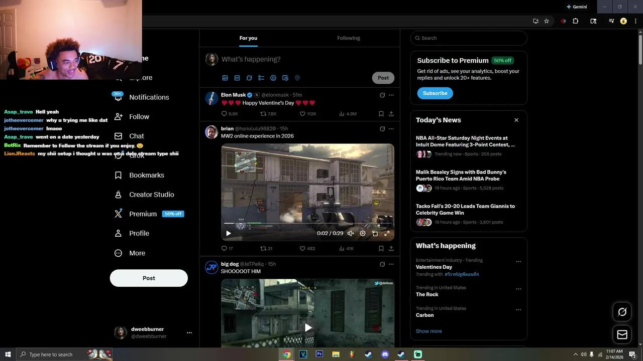This screenshot has height=361, width=643.
Task: Play big dog's SHOOOOOT HIM video
Action: point(308,327)
